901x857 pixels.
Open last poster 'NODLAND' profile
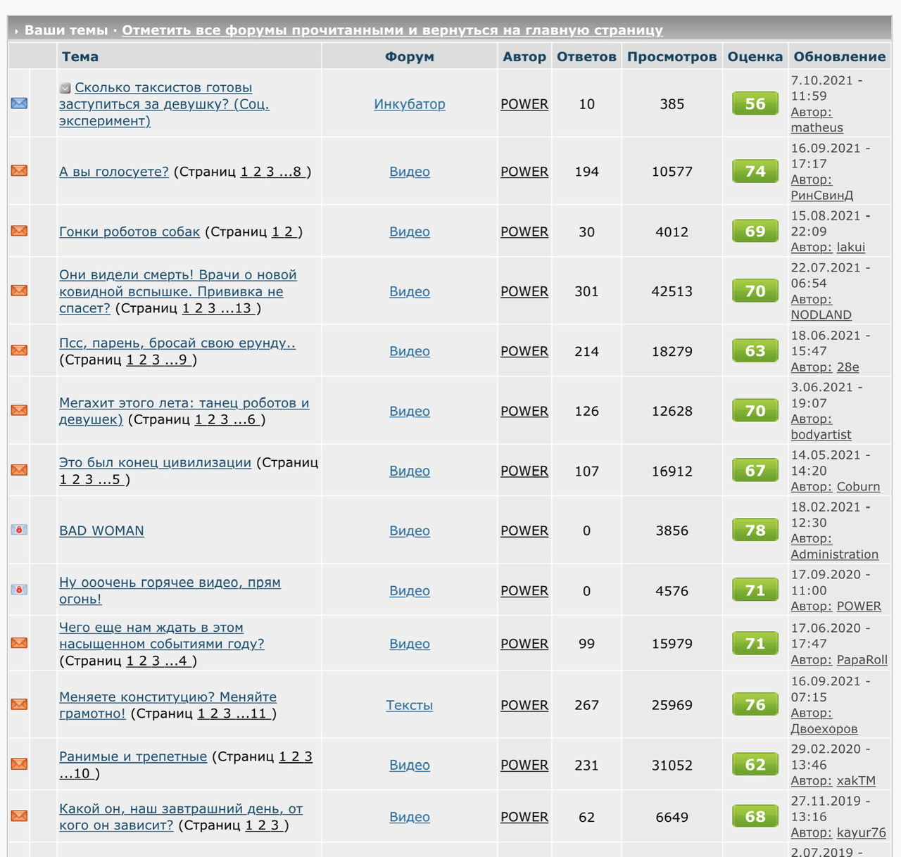click(x=821, y=315)
